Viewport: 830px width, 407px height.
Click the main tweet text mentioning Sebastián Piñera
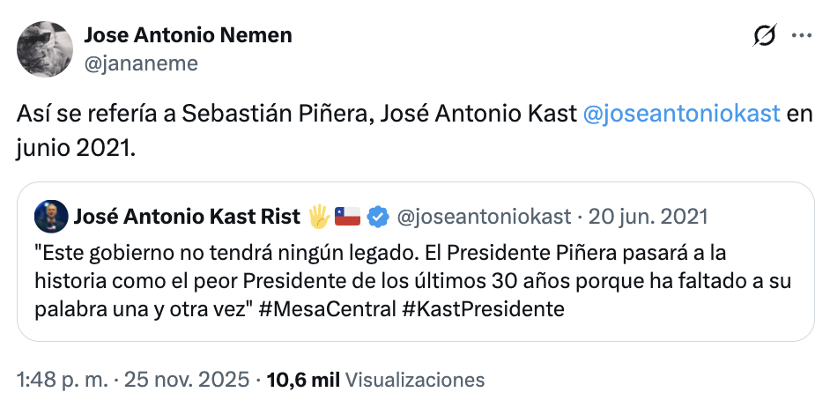click(x=300, y=114)
